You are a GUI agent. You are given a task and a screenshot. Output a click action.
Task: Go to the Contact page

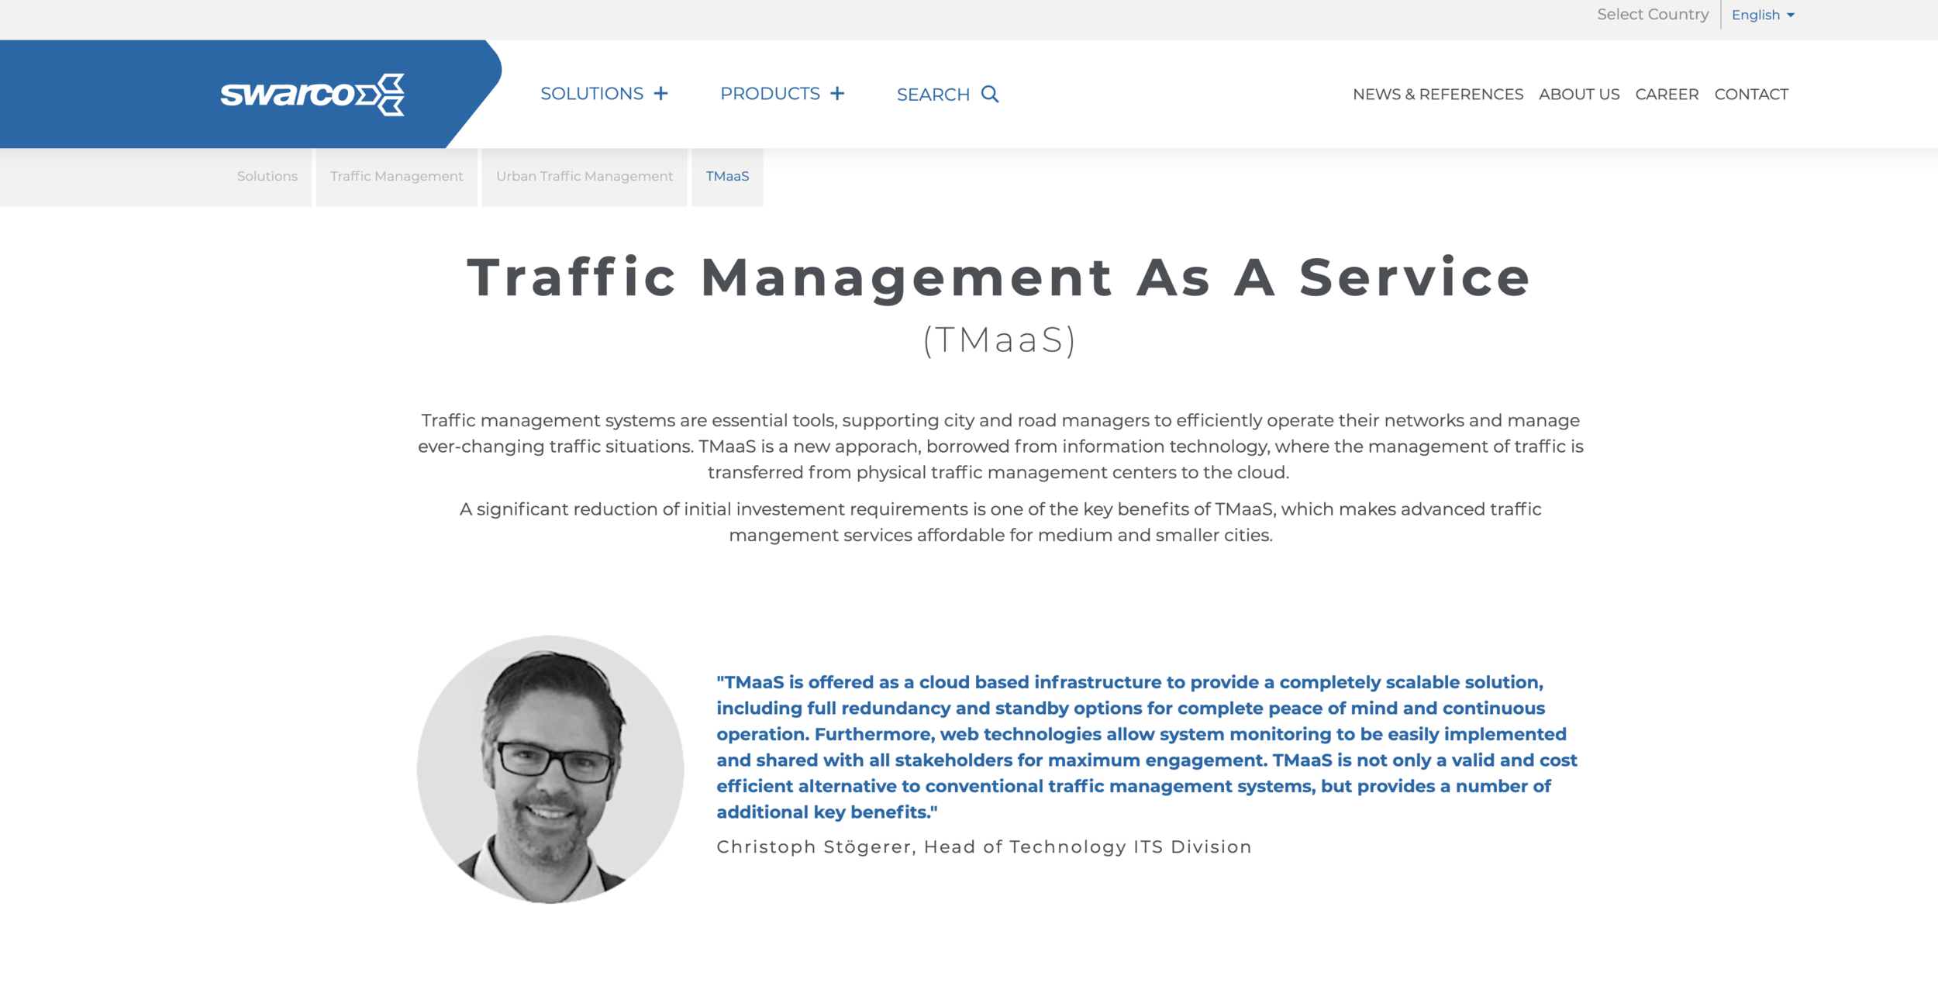(1750, 95)
